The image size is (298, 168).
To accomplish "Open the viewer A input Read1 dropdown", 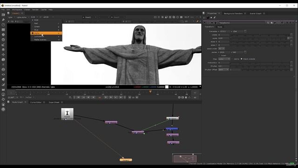I will pyautogui.click(x=89, y=17).
